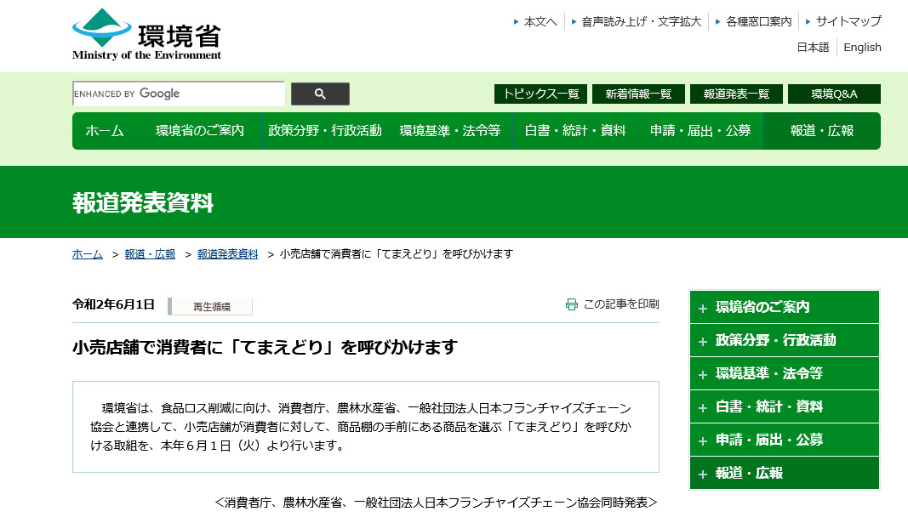This screenshot has width=908, height=517.
Task: Expand the 環境省のご案内 sidebar plus icon
Action: (x=703, y=308)
